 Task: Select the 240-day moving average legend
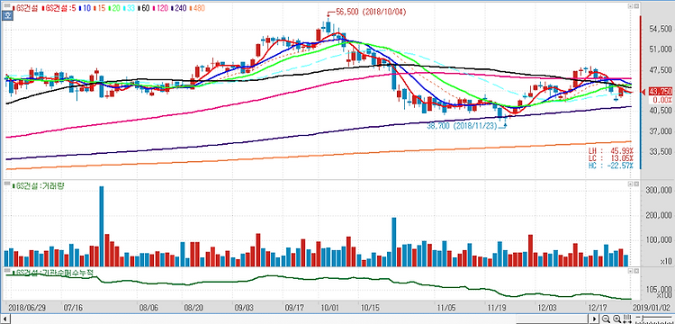tap(179, 8)
